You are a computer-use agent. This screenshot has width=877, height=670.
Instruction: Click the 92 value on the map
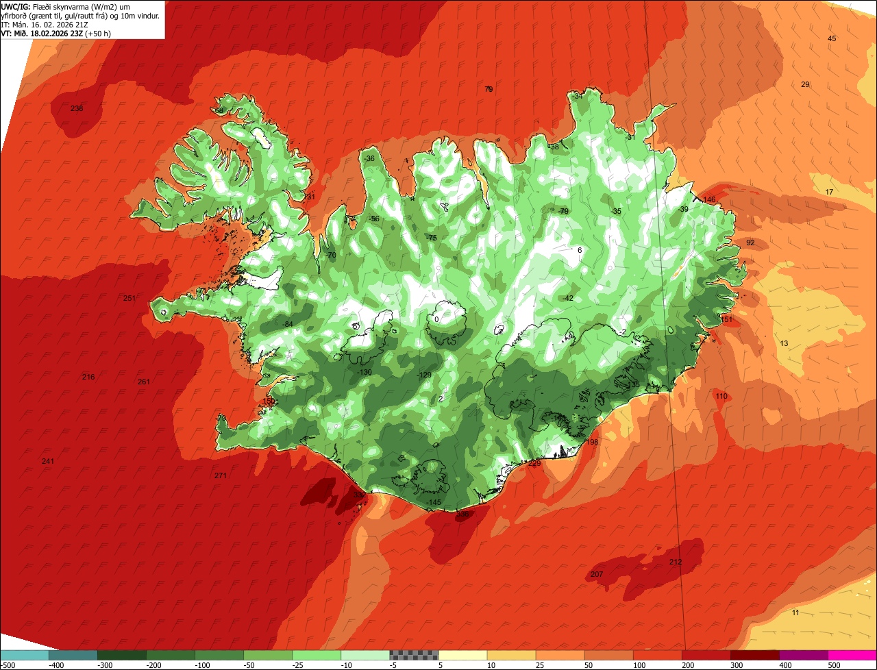750,243
